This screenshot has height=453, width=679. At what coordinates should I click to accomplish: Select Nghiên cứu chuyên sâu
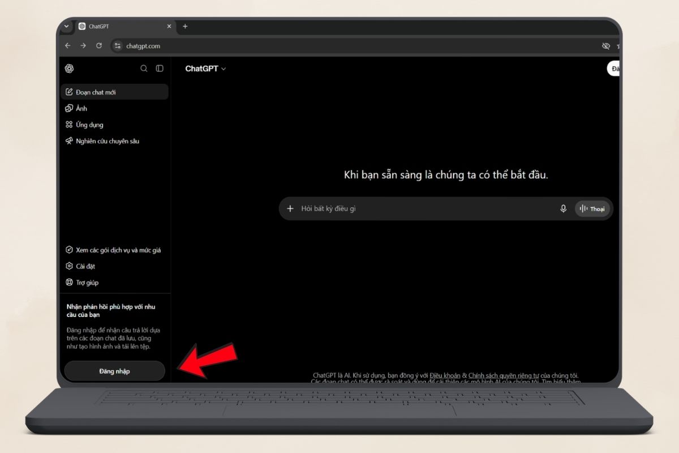pyautogui.click(x=114, y=141)
